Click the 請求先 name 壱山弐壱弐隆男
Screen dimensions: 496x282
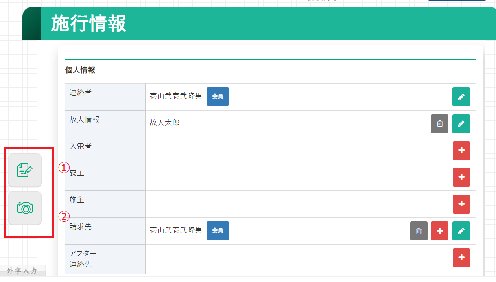(x=175, y=230)
